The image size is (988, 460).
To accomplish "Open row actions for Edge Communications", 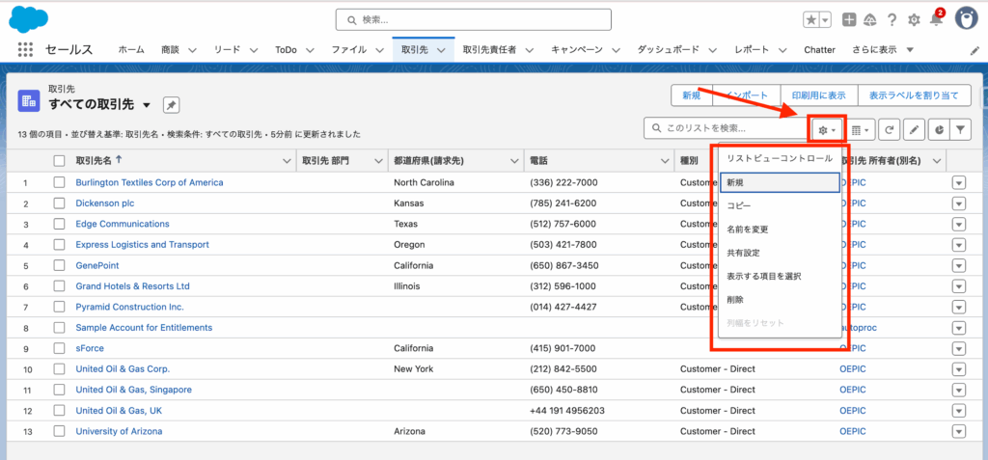I will (959, 225).
